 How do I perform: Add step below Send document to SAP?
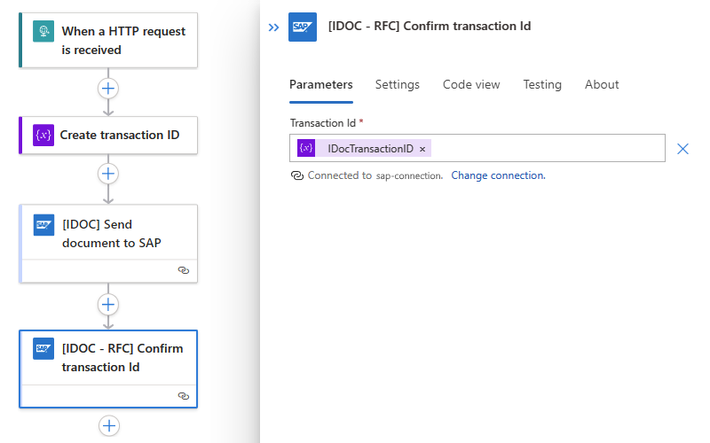(x=108, y=305)
